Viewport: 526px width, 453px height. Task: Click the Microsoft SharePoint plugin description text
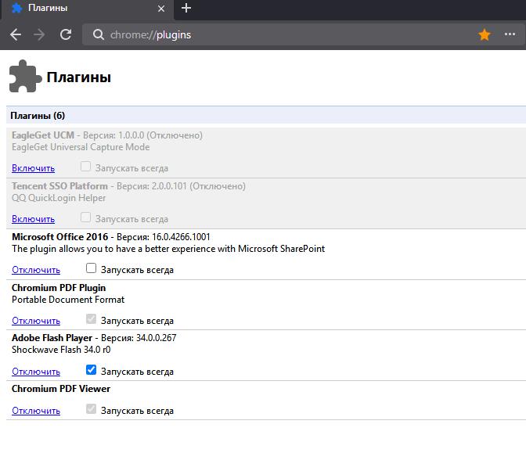pos(168,249)
